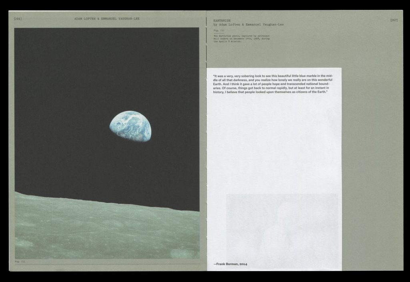Click the "—Frank Borman, 2014" attribution
Image resolution: width=410 pixels, height=282 pixels.
[x=230, y=264]
